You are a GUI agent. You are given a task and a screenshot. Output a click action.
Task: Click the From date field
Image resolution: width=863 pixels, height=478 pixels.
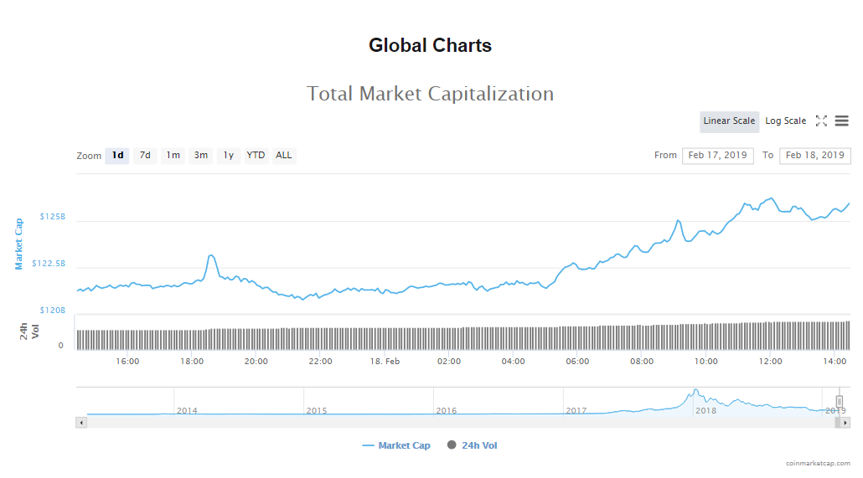click(717, 156)
